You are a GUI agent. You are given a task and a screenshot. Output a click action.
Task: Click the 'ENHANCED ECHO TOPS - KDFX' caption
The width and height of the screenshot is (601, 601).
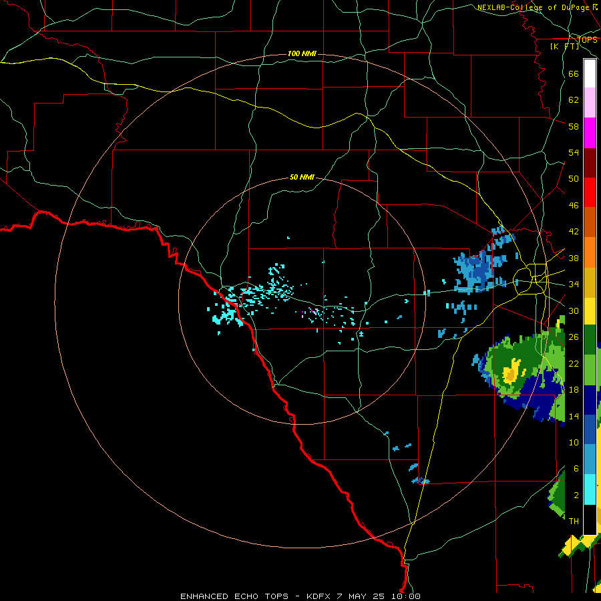coord(253,596)
